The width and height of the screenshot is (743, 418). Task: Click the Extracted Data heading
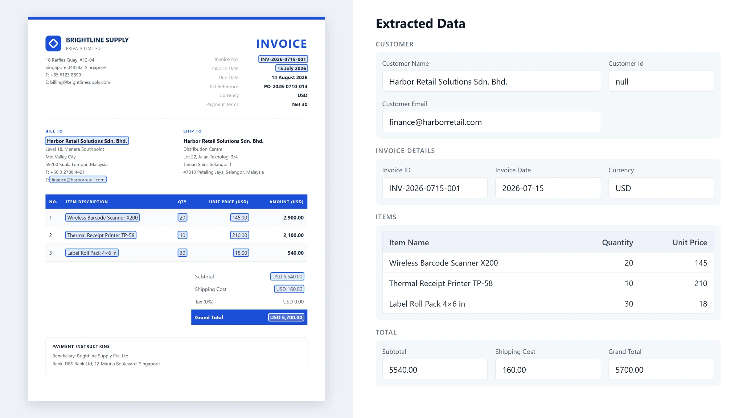click(x=420, y=24)
